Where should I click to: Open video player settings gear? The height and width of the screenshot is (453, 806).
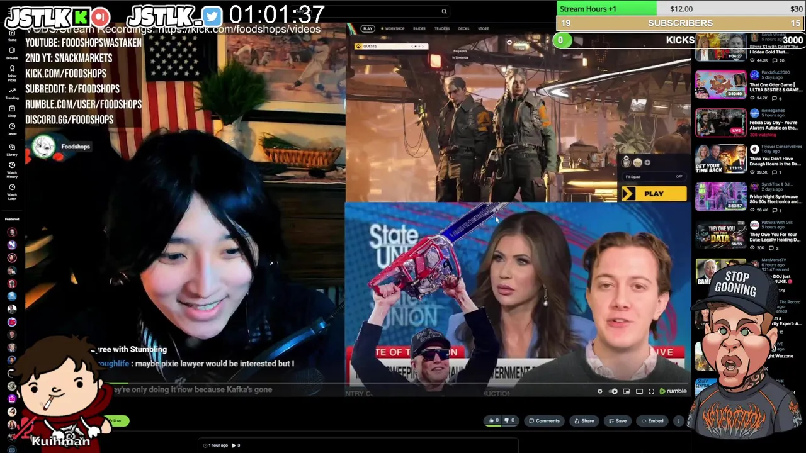tap(600, 391)
